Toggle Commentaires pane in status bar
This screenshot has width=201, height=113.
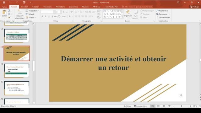click(x=140, y=106)
